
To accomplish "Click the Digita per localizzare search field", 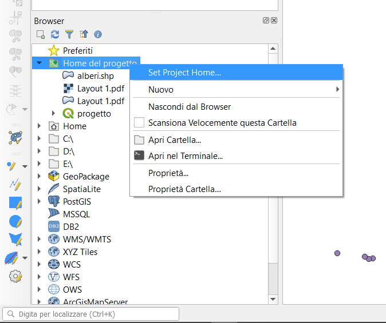I will click(92, 314).
